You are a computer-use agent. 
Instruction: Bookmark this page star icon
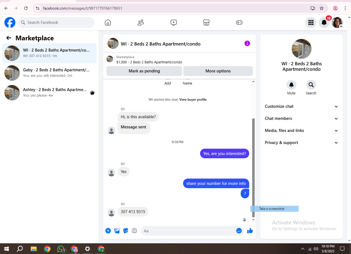click(322, 8)
